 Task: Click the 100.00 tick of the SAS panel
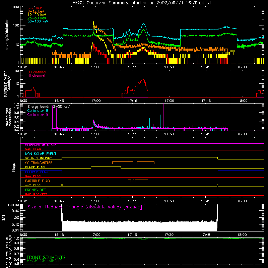[x=13, y=205]
